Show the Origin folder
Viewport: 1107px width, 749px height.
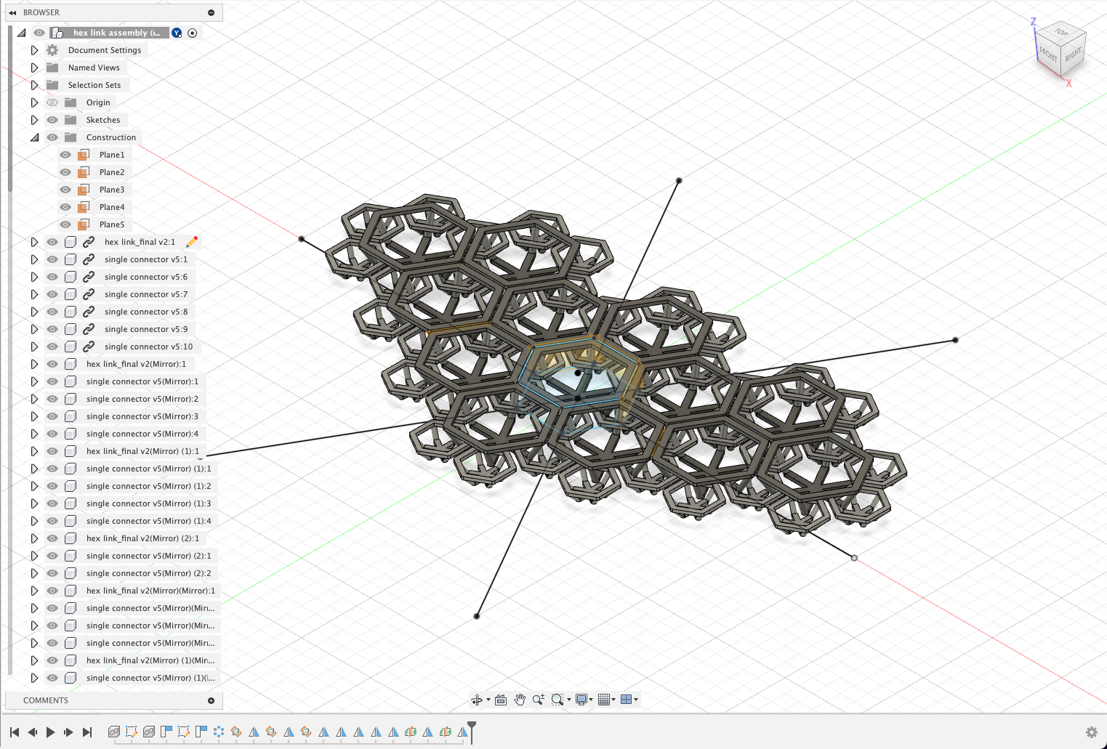52,102
